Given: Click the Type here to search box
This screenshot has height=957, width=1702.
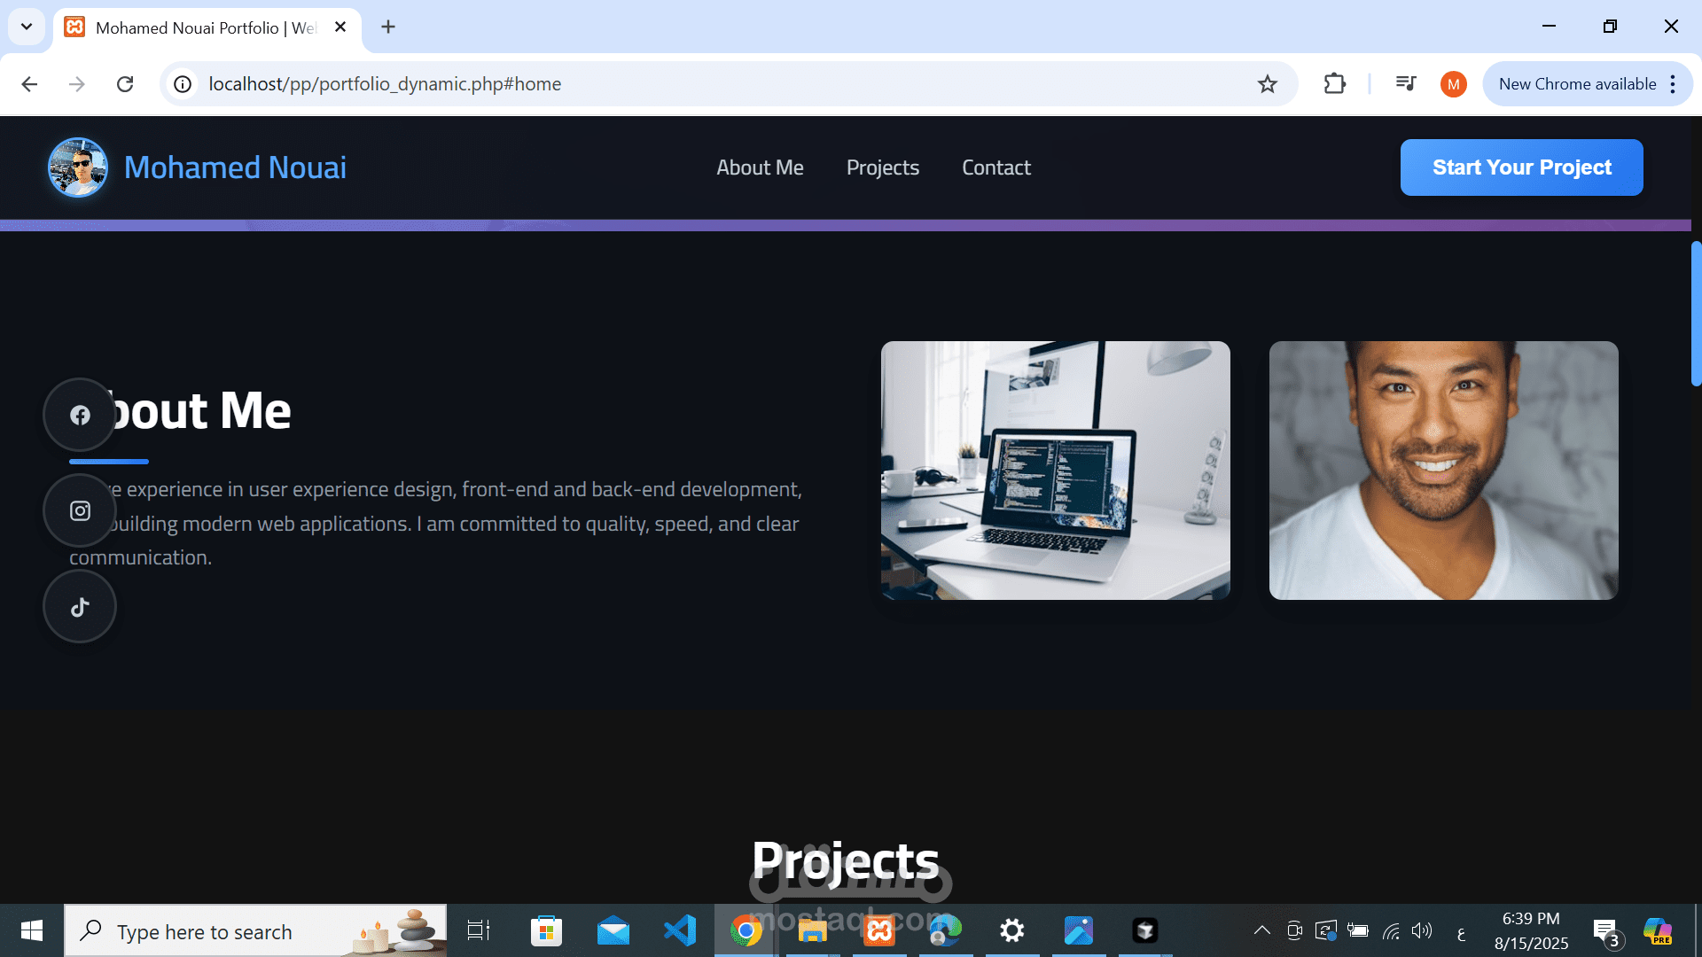Looking at the screenshot, I should tap(255, 930).
